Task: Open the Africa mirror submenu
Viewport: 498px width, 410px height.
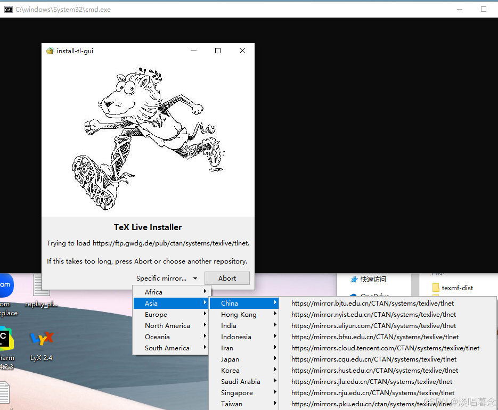Action: point(172,292)
